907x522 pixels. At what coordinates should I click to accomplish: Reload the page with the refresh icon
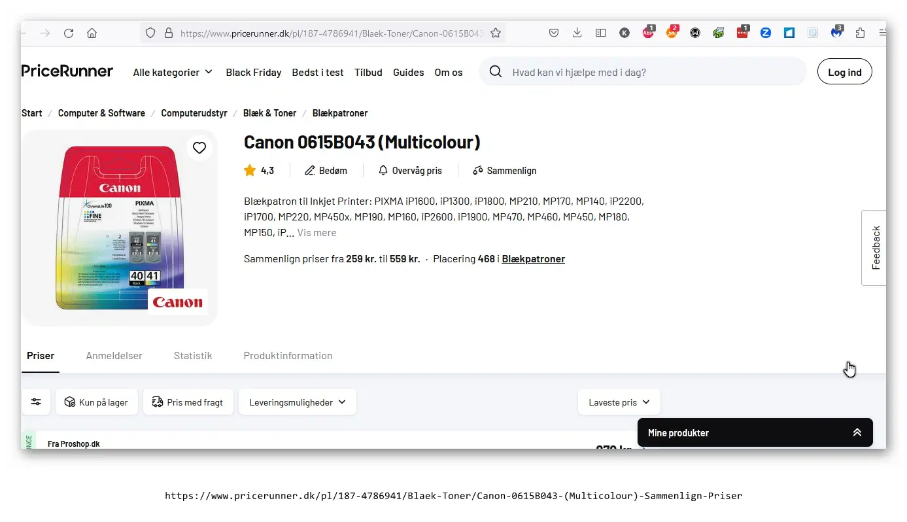click(x=68, y=33)
